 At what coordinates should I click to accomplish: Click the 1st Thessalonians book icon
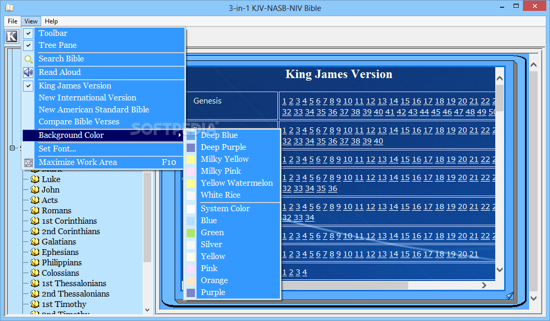click(x=35, y=283)
